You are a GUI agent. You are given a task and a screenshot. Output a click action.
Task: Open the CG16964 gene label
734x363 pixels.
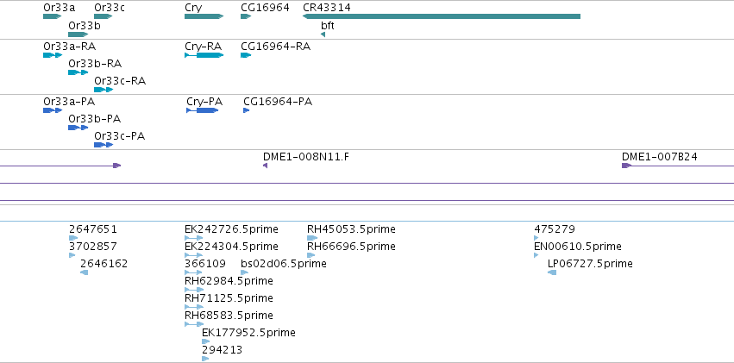(x=265, y=8)
